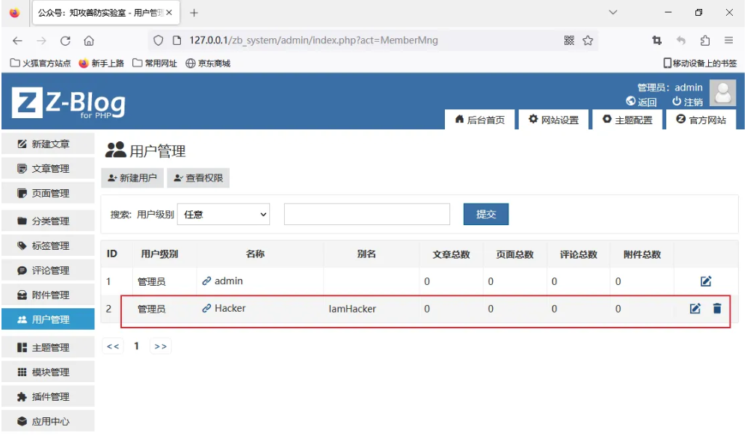The width and height of the screenshot is (747, 436).
Task: Switch to 后台首页 tab
Action: tap(480, 120)
